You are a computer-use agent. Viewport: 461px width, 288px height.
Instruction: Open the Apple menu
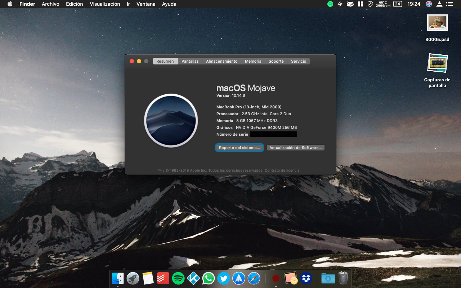10,4
